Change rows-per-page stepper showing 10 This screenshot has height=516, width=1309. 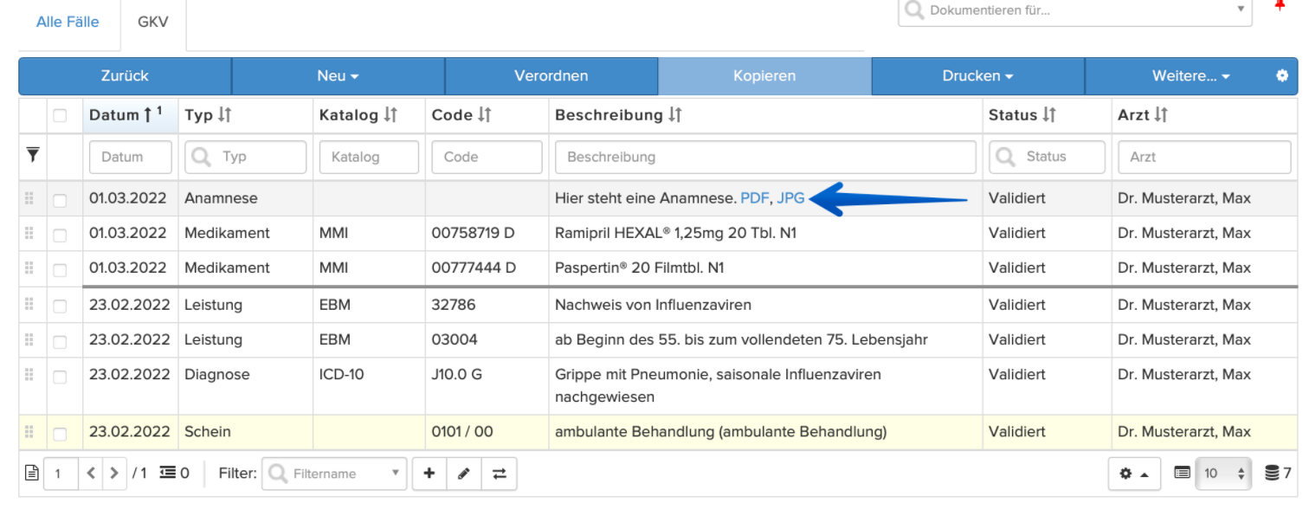(1222, 474)
